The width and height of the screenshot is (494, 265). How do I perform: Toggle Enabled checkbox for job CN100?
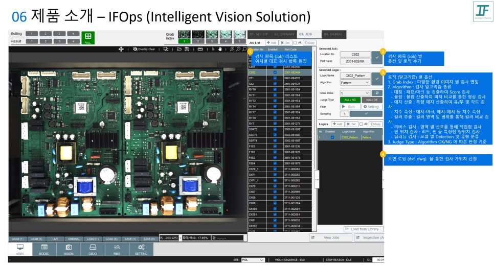275,209
